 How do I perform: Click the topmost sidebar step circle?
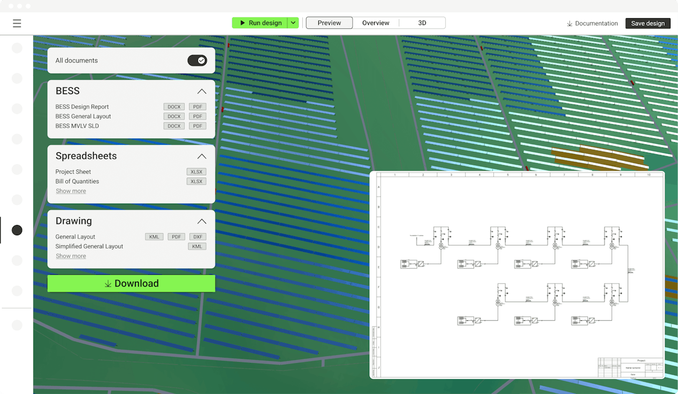point(17,48)
